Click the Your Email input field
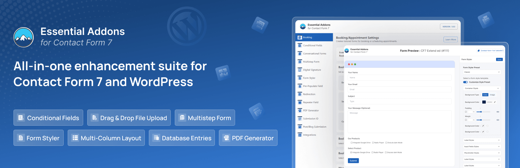Screen dimensions: 520x168 coord(400,89)
